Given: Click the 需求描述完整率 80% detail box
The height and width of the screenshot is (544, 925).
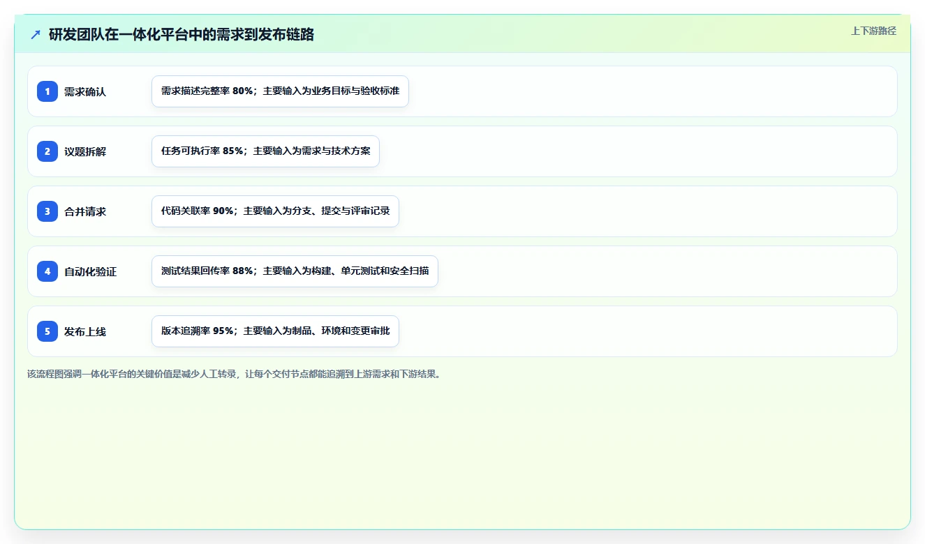Looking at the screenshot, I should coord(280,91).
